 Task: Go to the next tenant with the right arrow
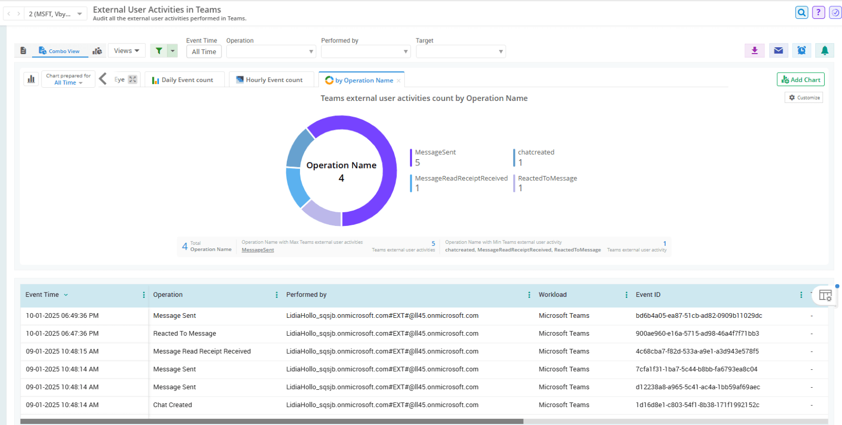pyautogui.click(x=19, y=14)
